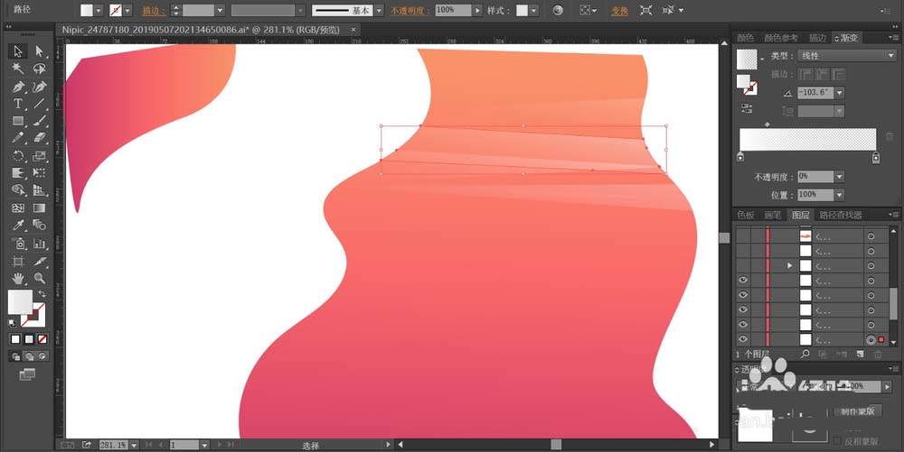Select the Mesh tool
Viewport: 904px width, 452px height.
(18, 208)
